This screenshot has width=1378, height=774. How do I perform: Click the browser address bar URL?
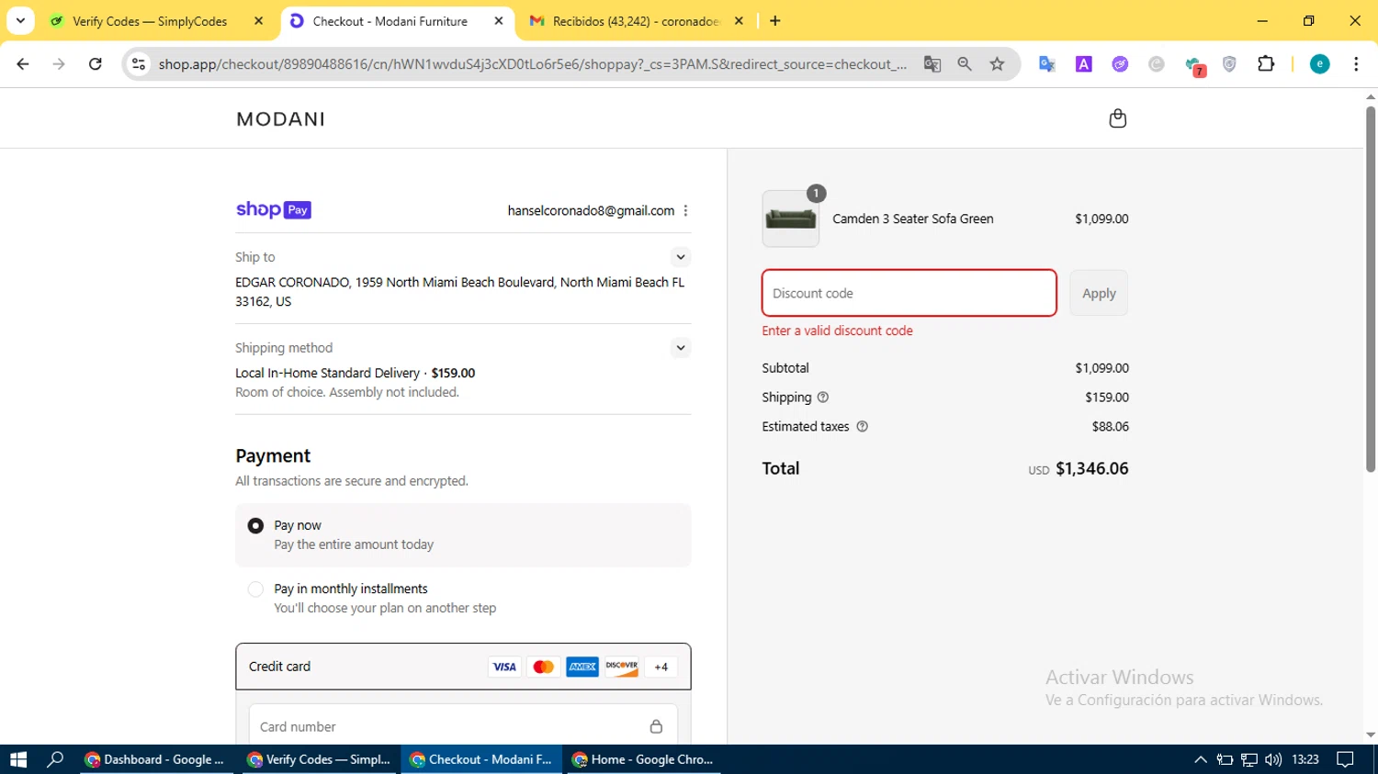533,64
